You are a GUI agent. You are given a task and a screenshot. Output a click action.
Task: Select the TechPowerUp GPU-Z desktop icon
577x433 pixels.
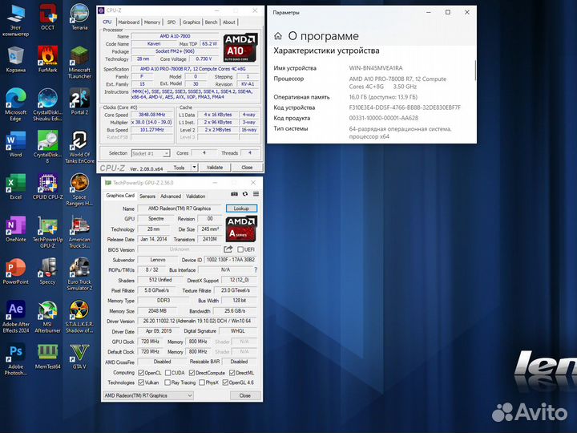(48, 233)
